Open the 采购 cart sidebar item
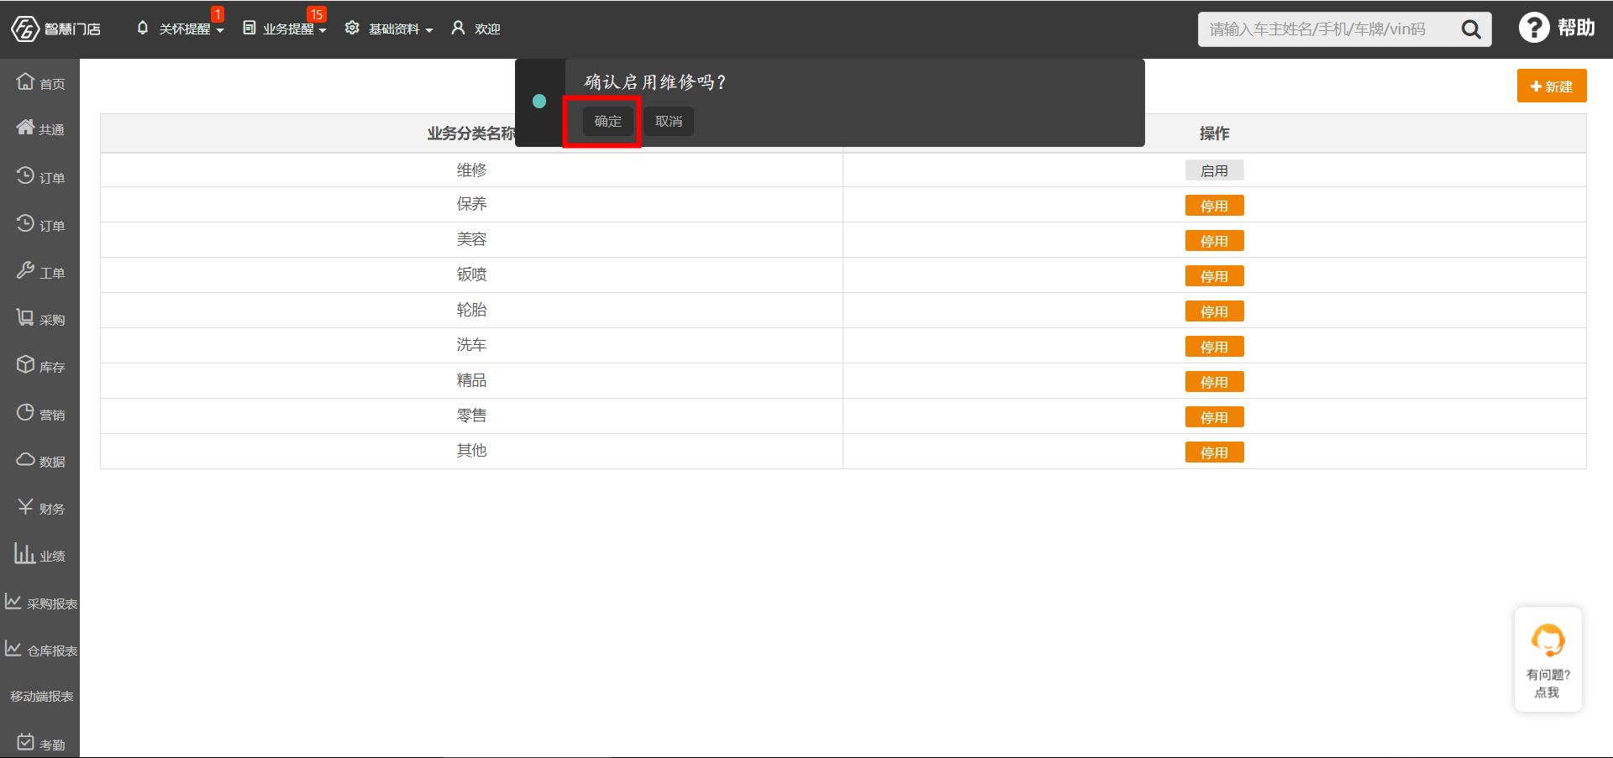 click(40, 319)
